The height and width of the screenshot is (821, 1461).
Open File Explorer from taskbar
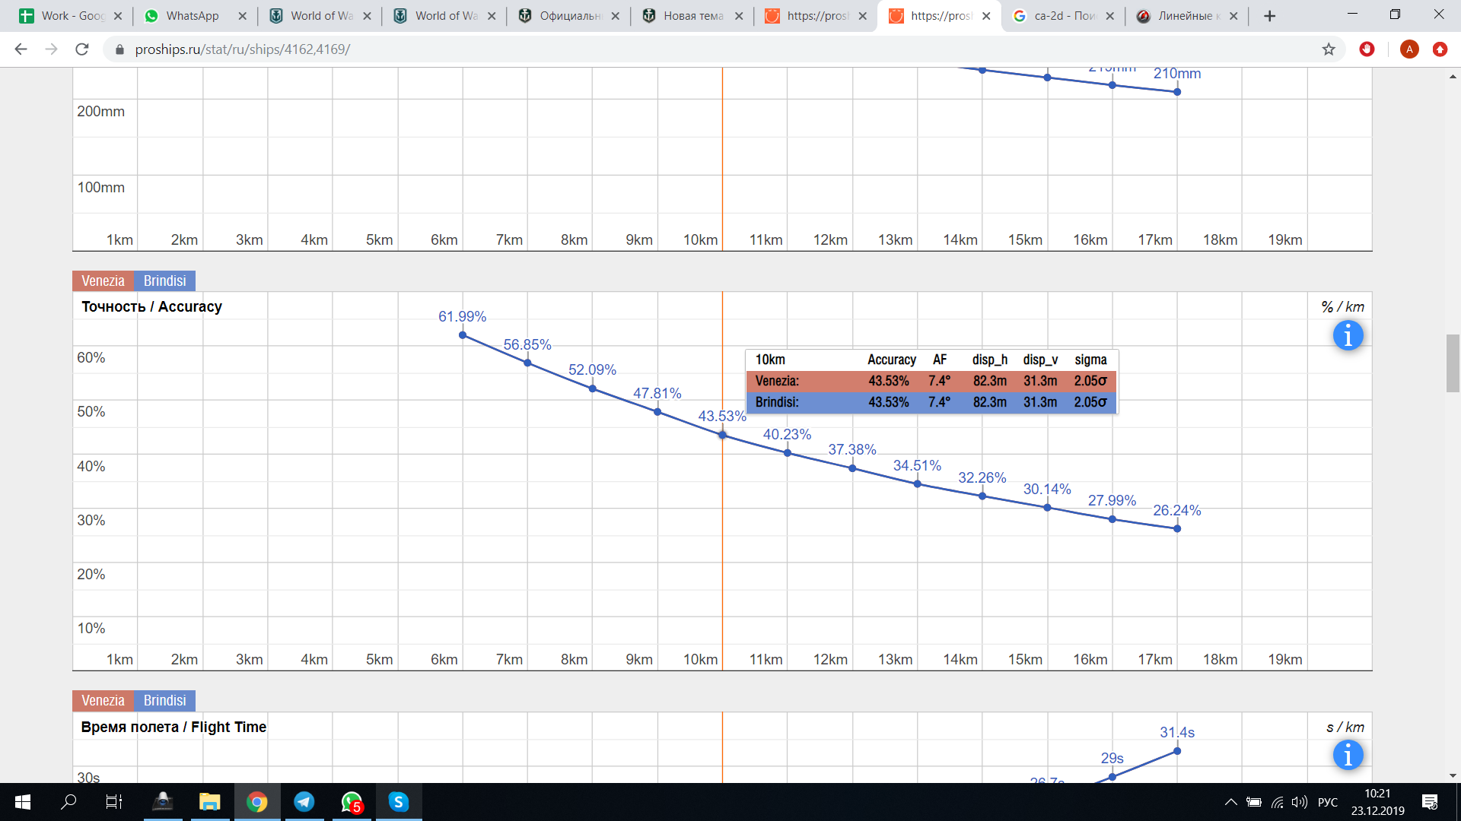[209, 802]
